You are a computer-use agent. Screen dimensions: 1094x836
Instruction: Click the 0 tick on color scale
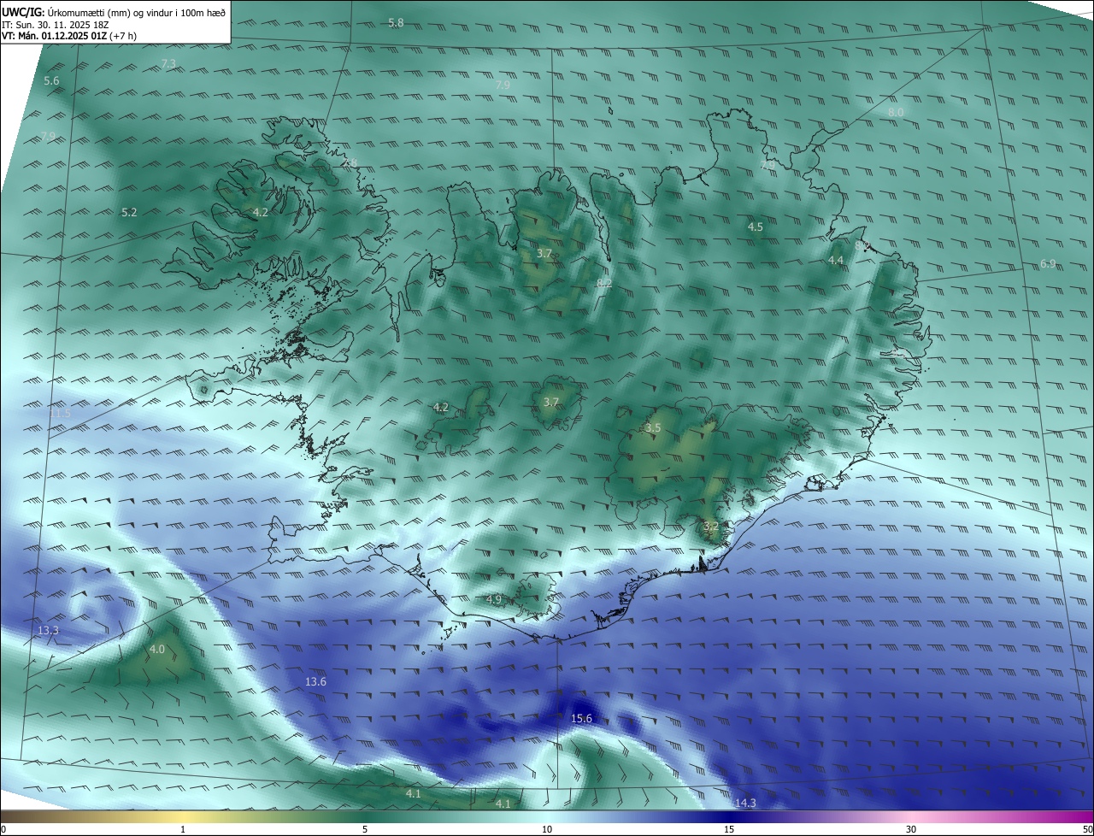(3, 830)
